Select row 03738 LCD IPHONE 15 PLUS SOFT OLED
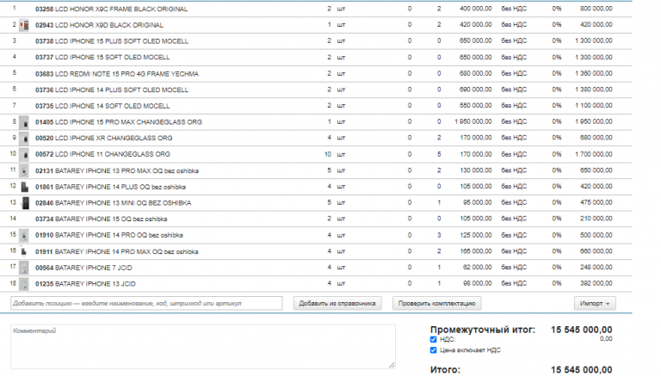Screen dimensions: 661x377 (316, 41)
